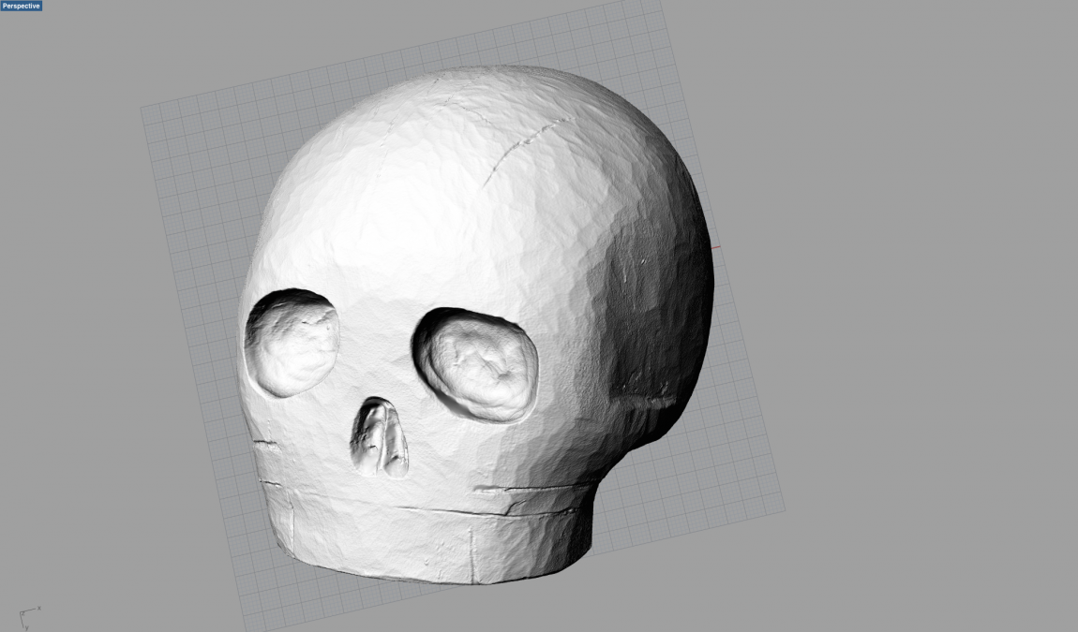The image size is (1078, 632).
Task: Click the diagonal crack on the skull top
Action: coord(525,146)
